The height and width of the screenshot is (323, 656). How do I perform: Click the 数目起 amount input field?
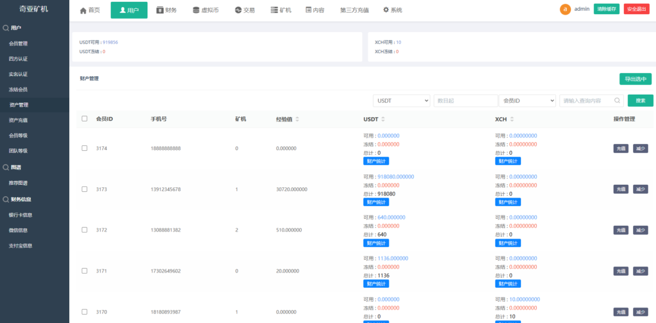tap(466, 100)
